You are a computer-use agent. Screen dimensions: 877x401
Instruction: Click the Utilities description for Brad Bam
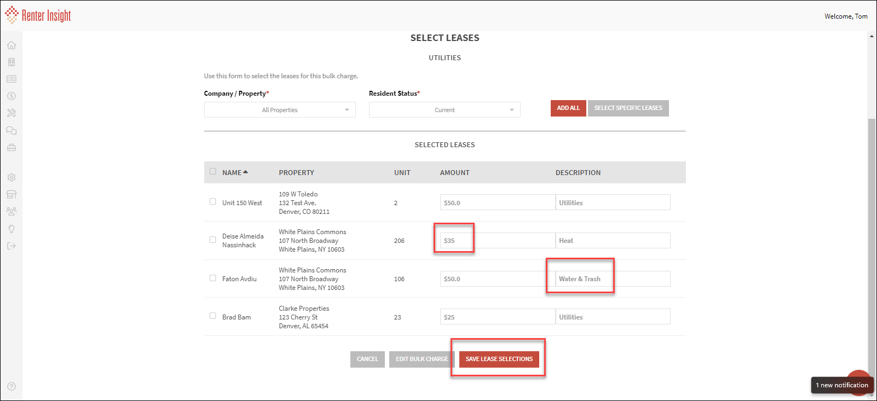coord(613,317)
